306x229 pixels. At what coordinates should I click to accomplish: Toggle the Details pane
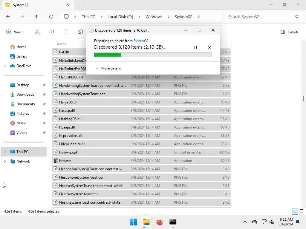[289, 32]
